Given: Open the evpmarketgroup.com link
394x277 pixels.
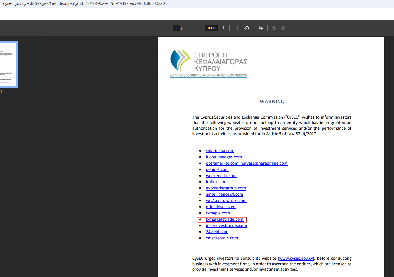Looking at the screenshot, I should click(x=226, y=188).
